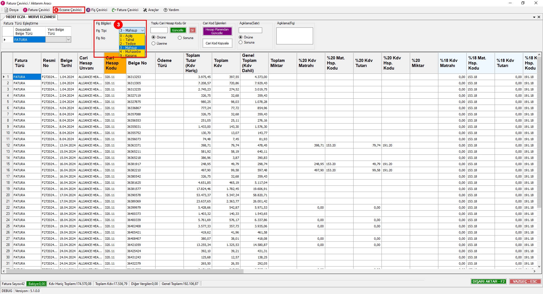Select Toplam Kdv value 5.347,34
The height and width of the screenshot is (294, 543).
point(226,195)
